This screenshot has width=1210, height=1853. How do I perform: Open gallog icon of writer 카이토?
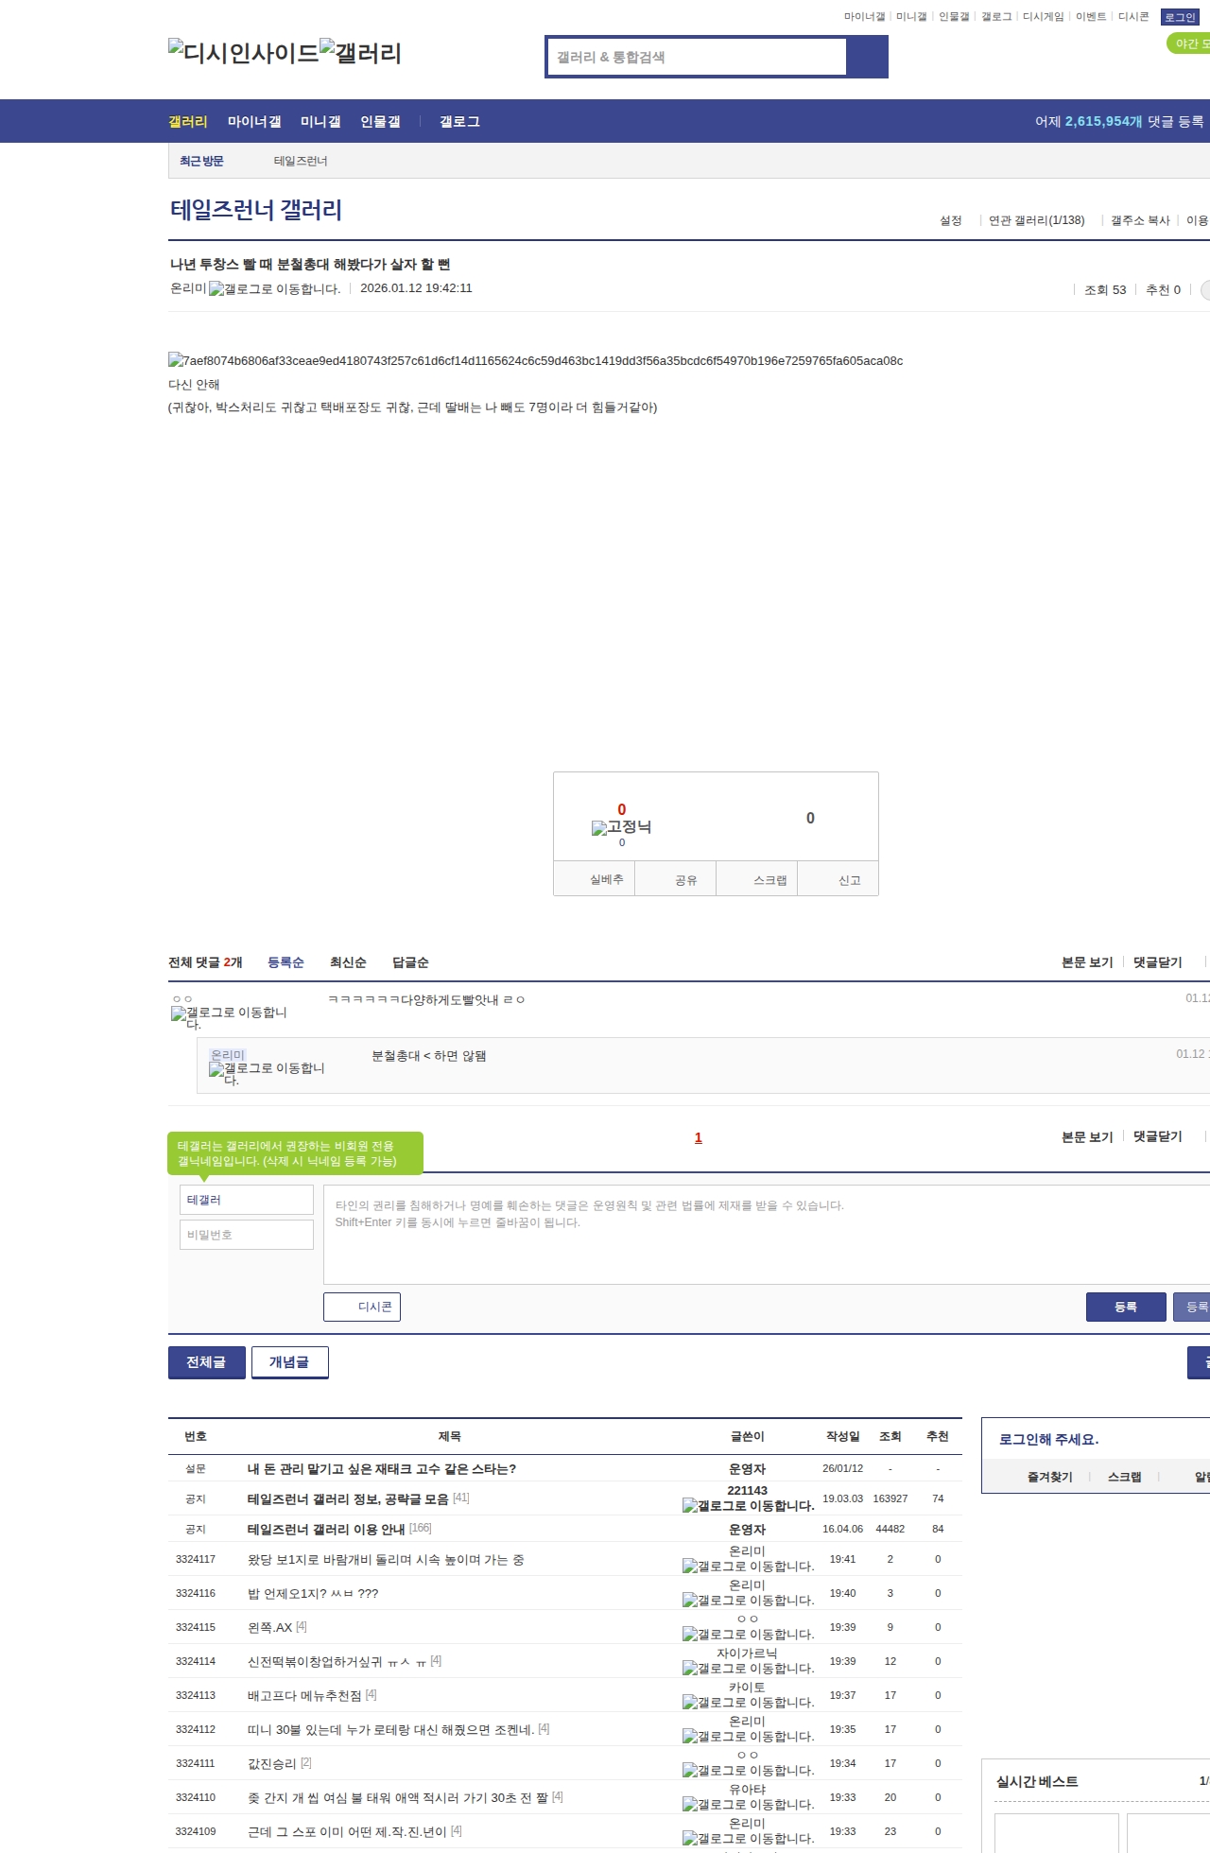(748, 1703)
